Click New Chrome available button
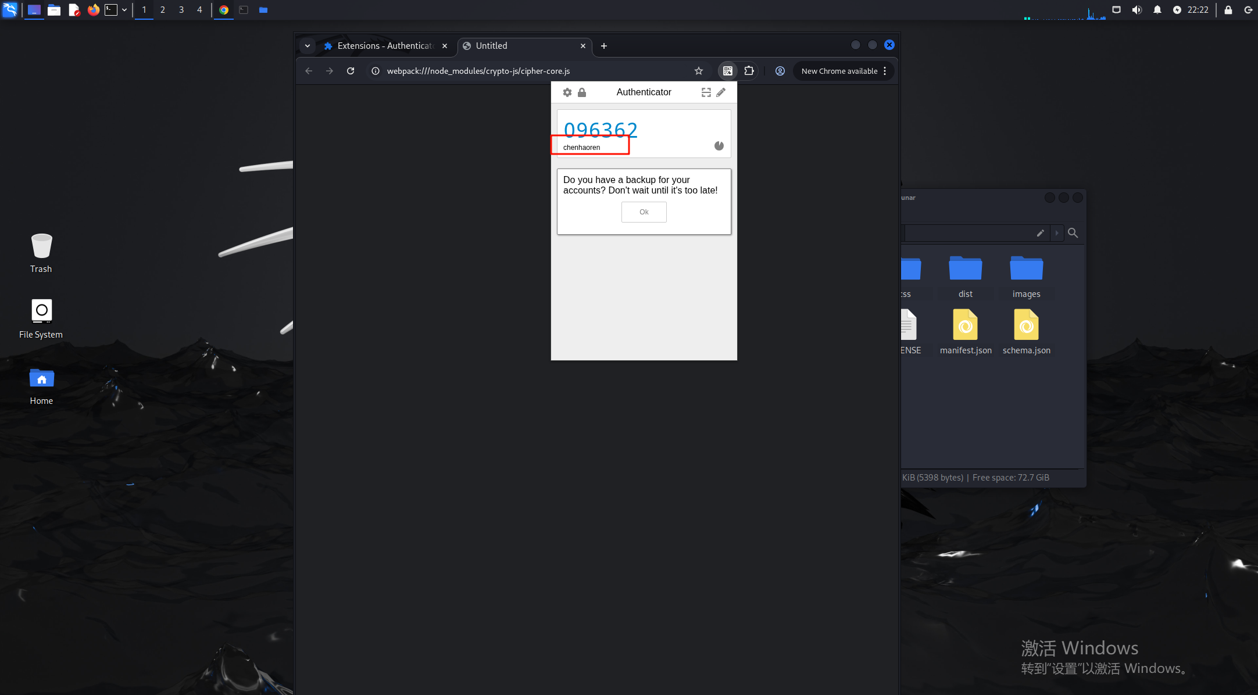1258x695 pixels. pyautogui.click(x=839, y=71)
